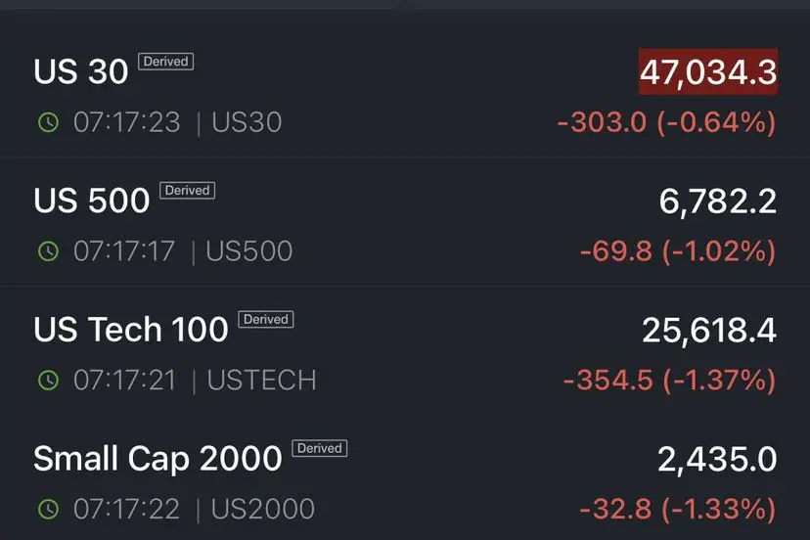The width and height of the screenshot is (810, 540).
Task: Click the clock icon next to 07:17:21
Action: pyautogui.click(x=48, y=380)
